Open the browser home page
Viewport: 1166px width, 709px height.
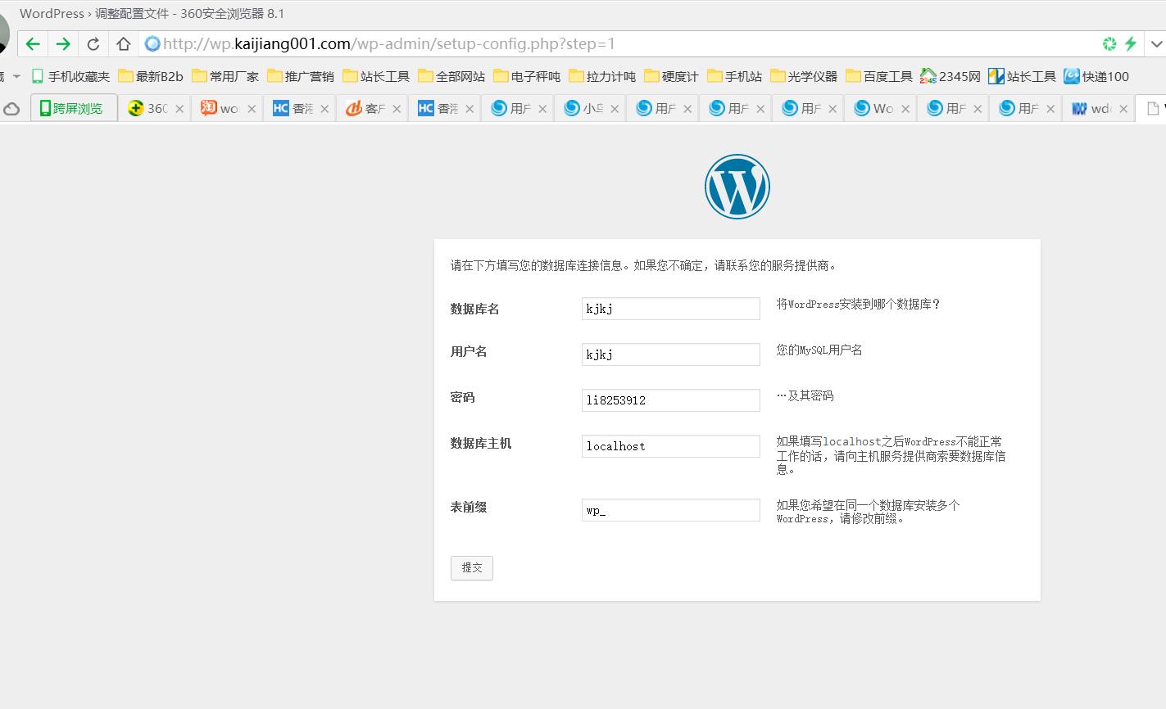click(123, 44)
